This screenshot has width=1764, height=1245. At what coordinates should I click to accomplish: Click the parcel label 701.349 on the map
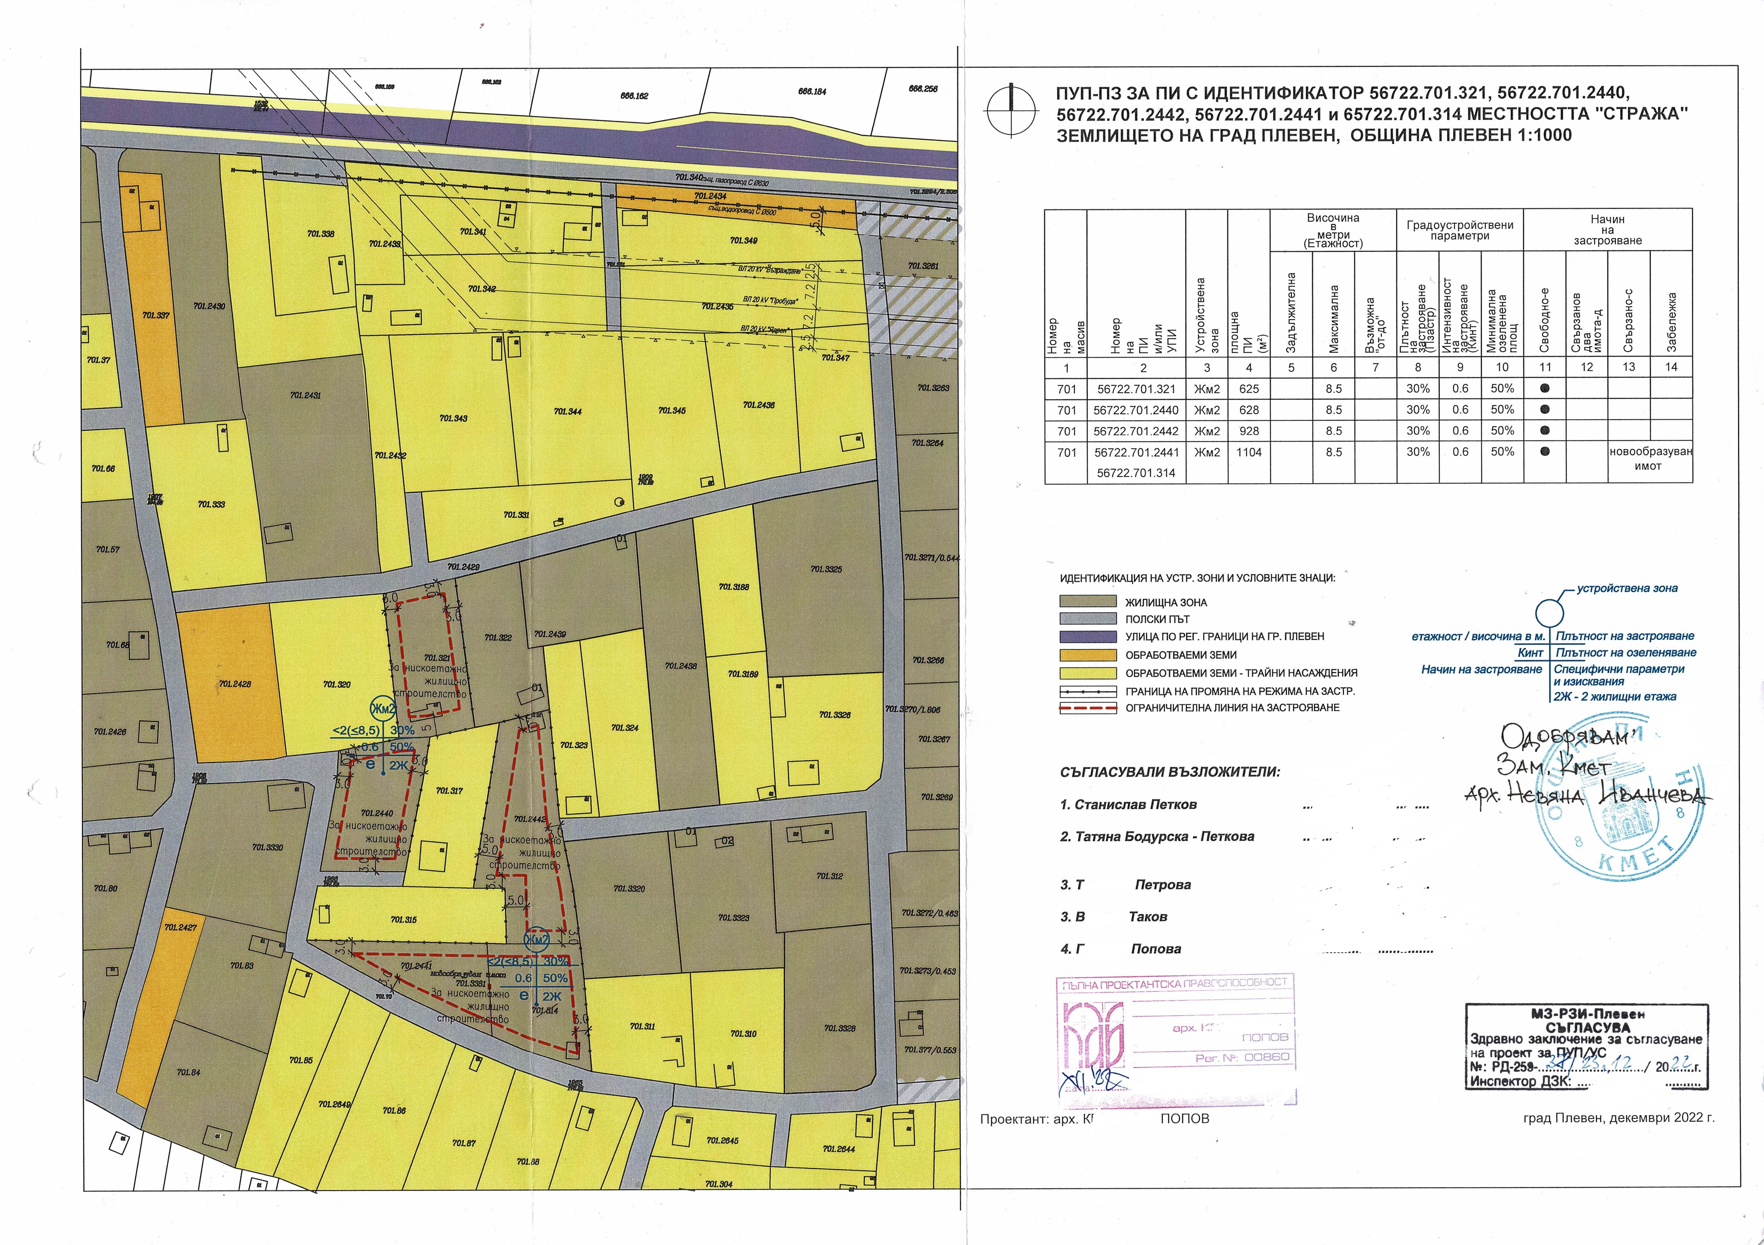pos(743,240)
